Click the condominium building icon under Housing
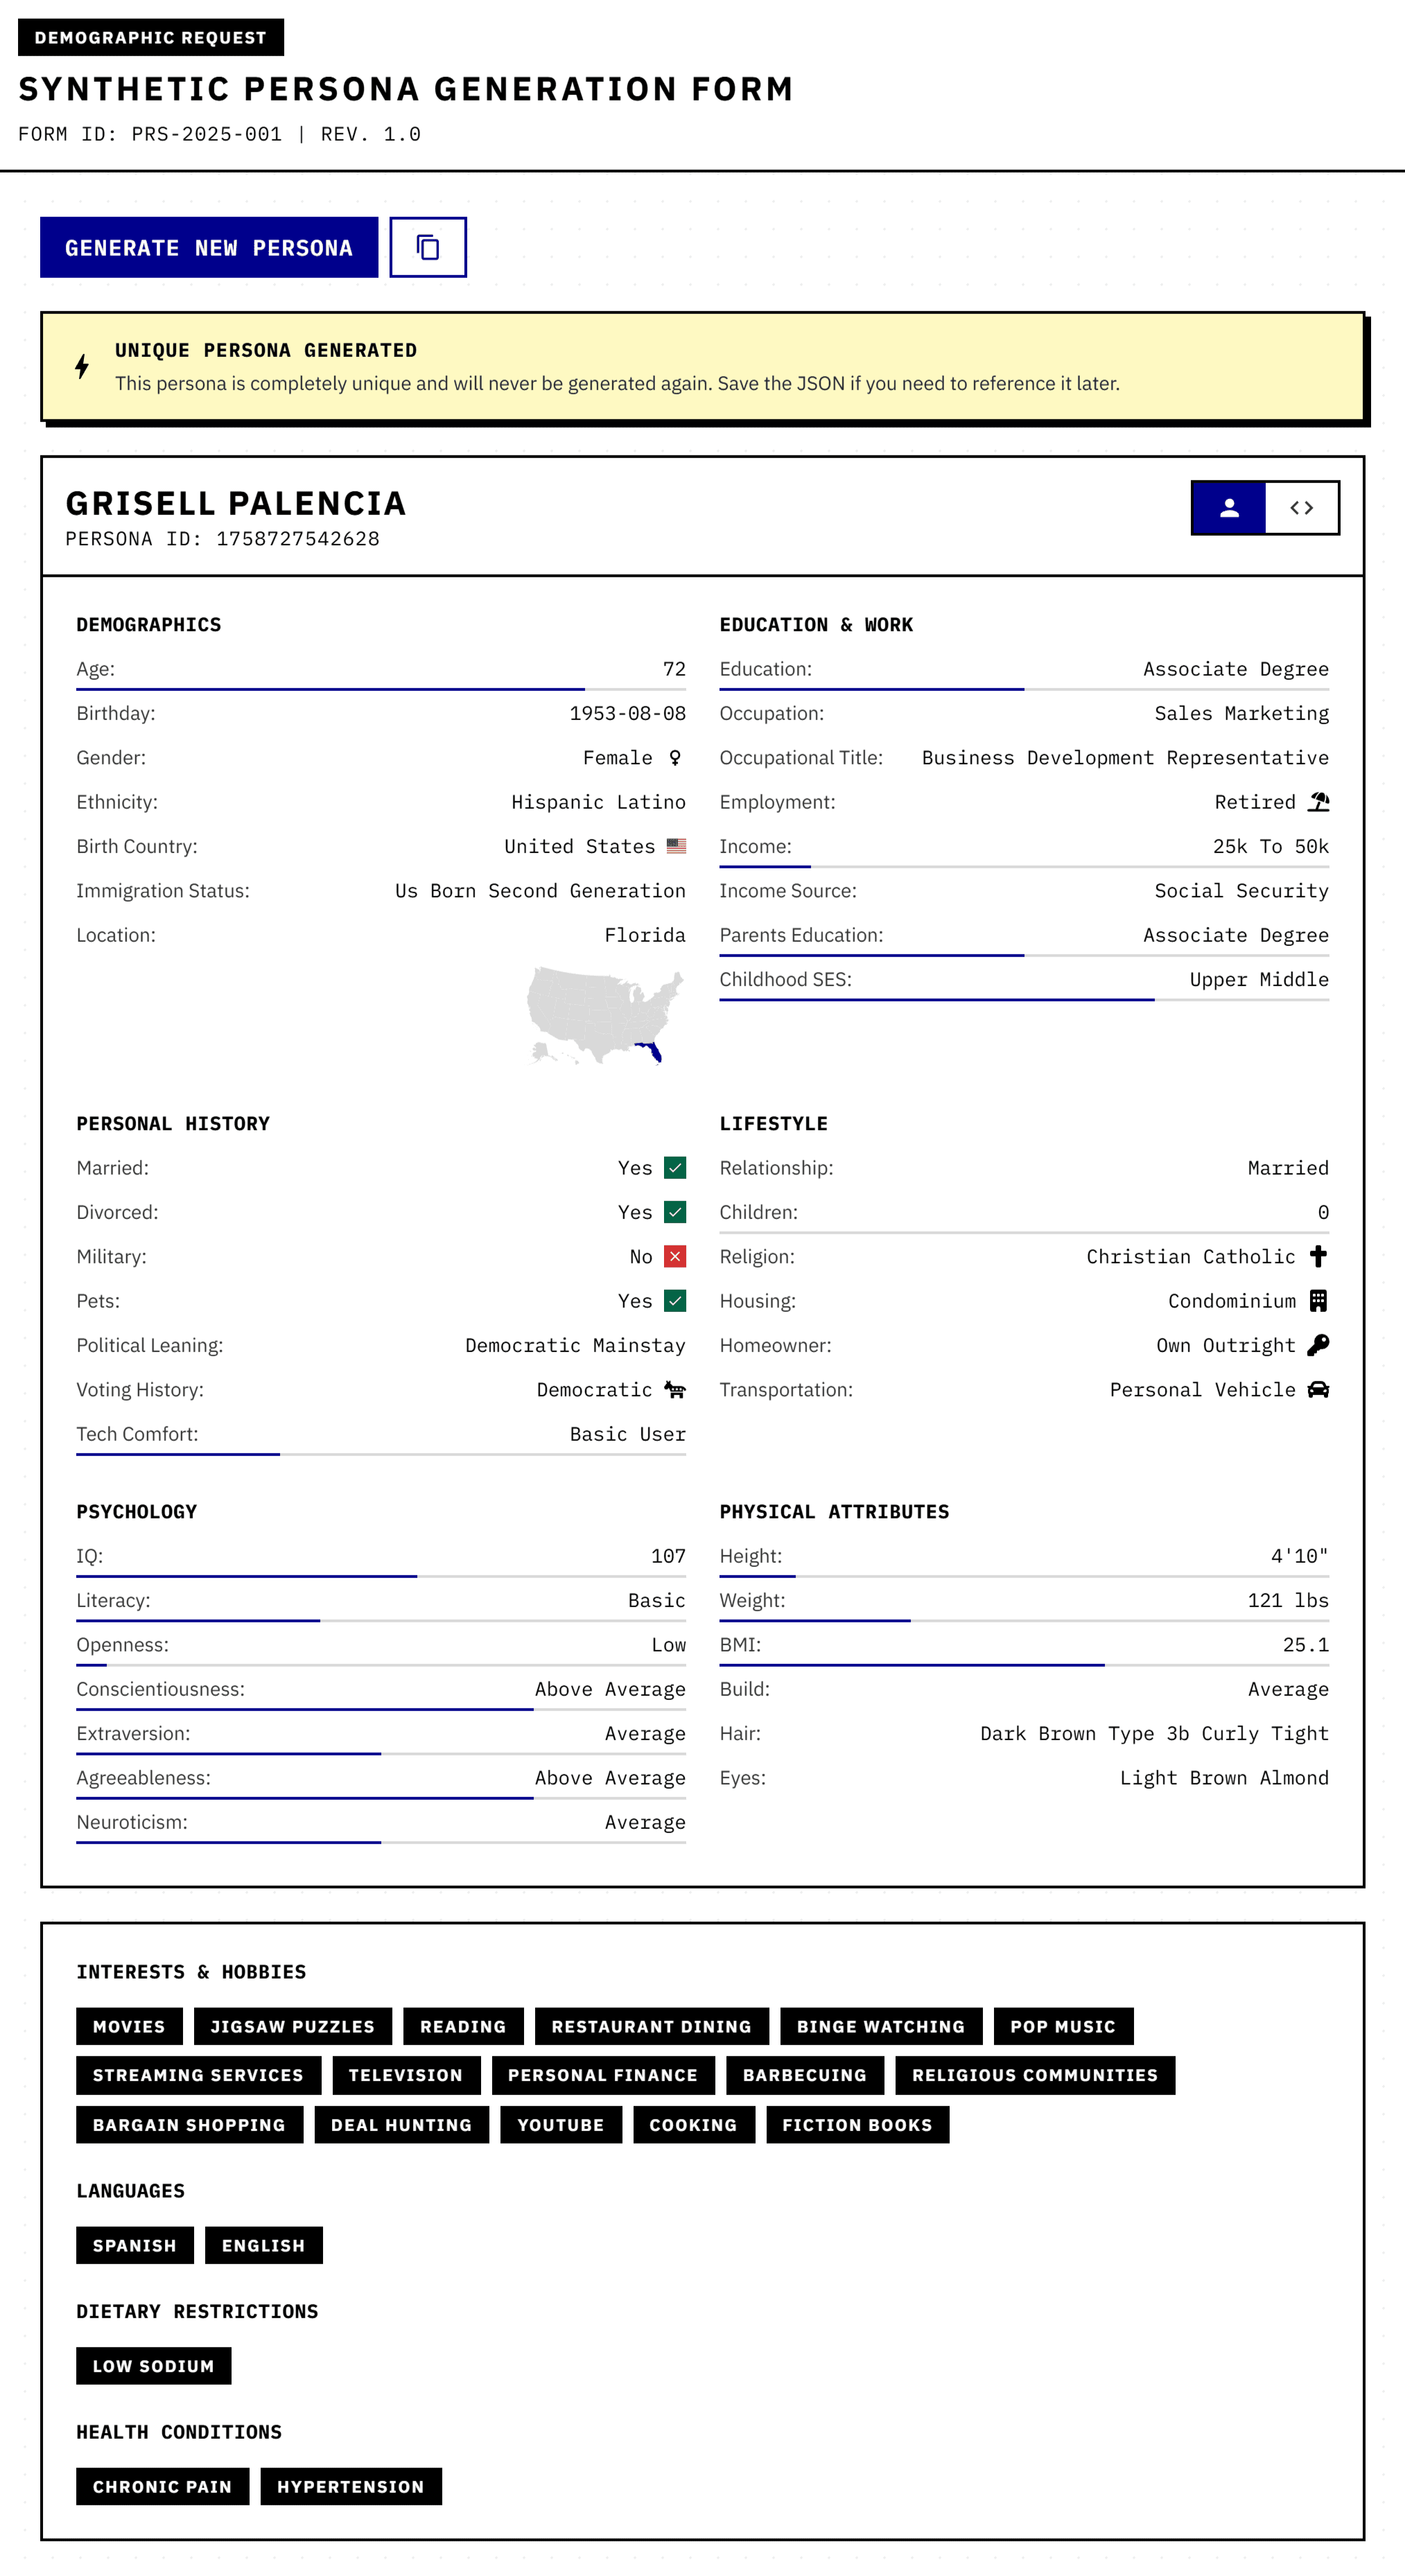Viewport: 1405px width, 2576px height. (1319, 1300)
